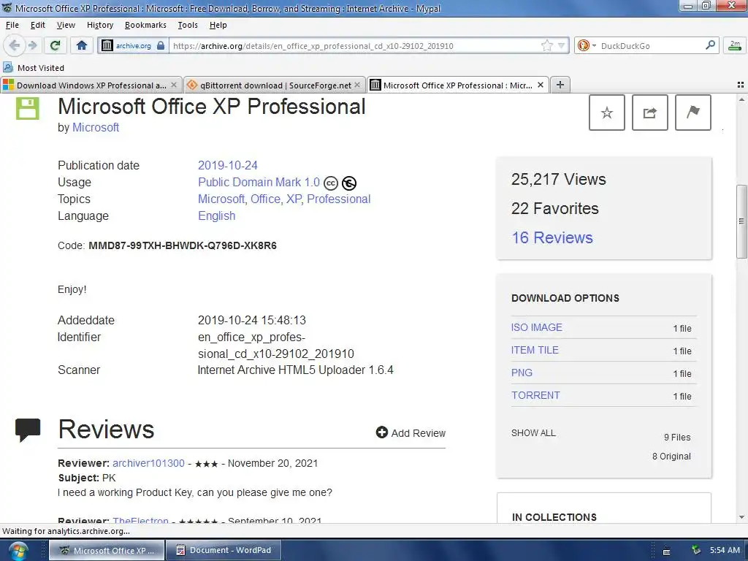This screenshot has height=561, width=748.
Task: Switch to Document - WordPad taskbar window
Action: click(x=224, y=550)
